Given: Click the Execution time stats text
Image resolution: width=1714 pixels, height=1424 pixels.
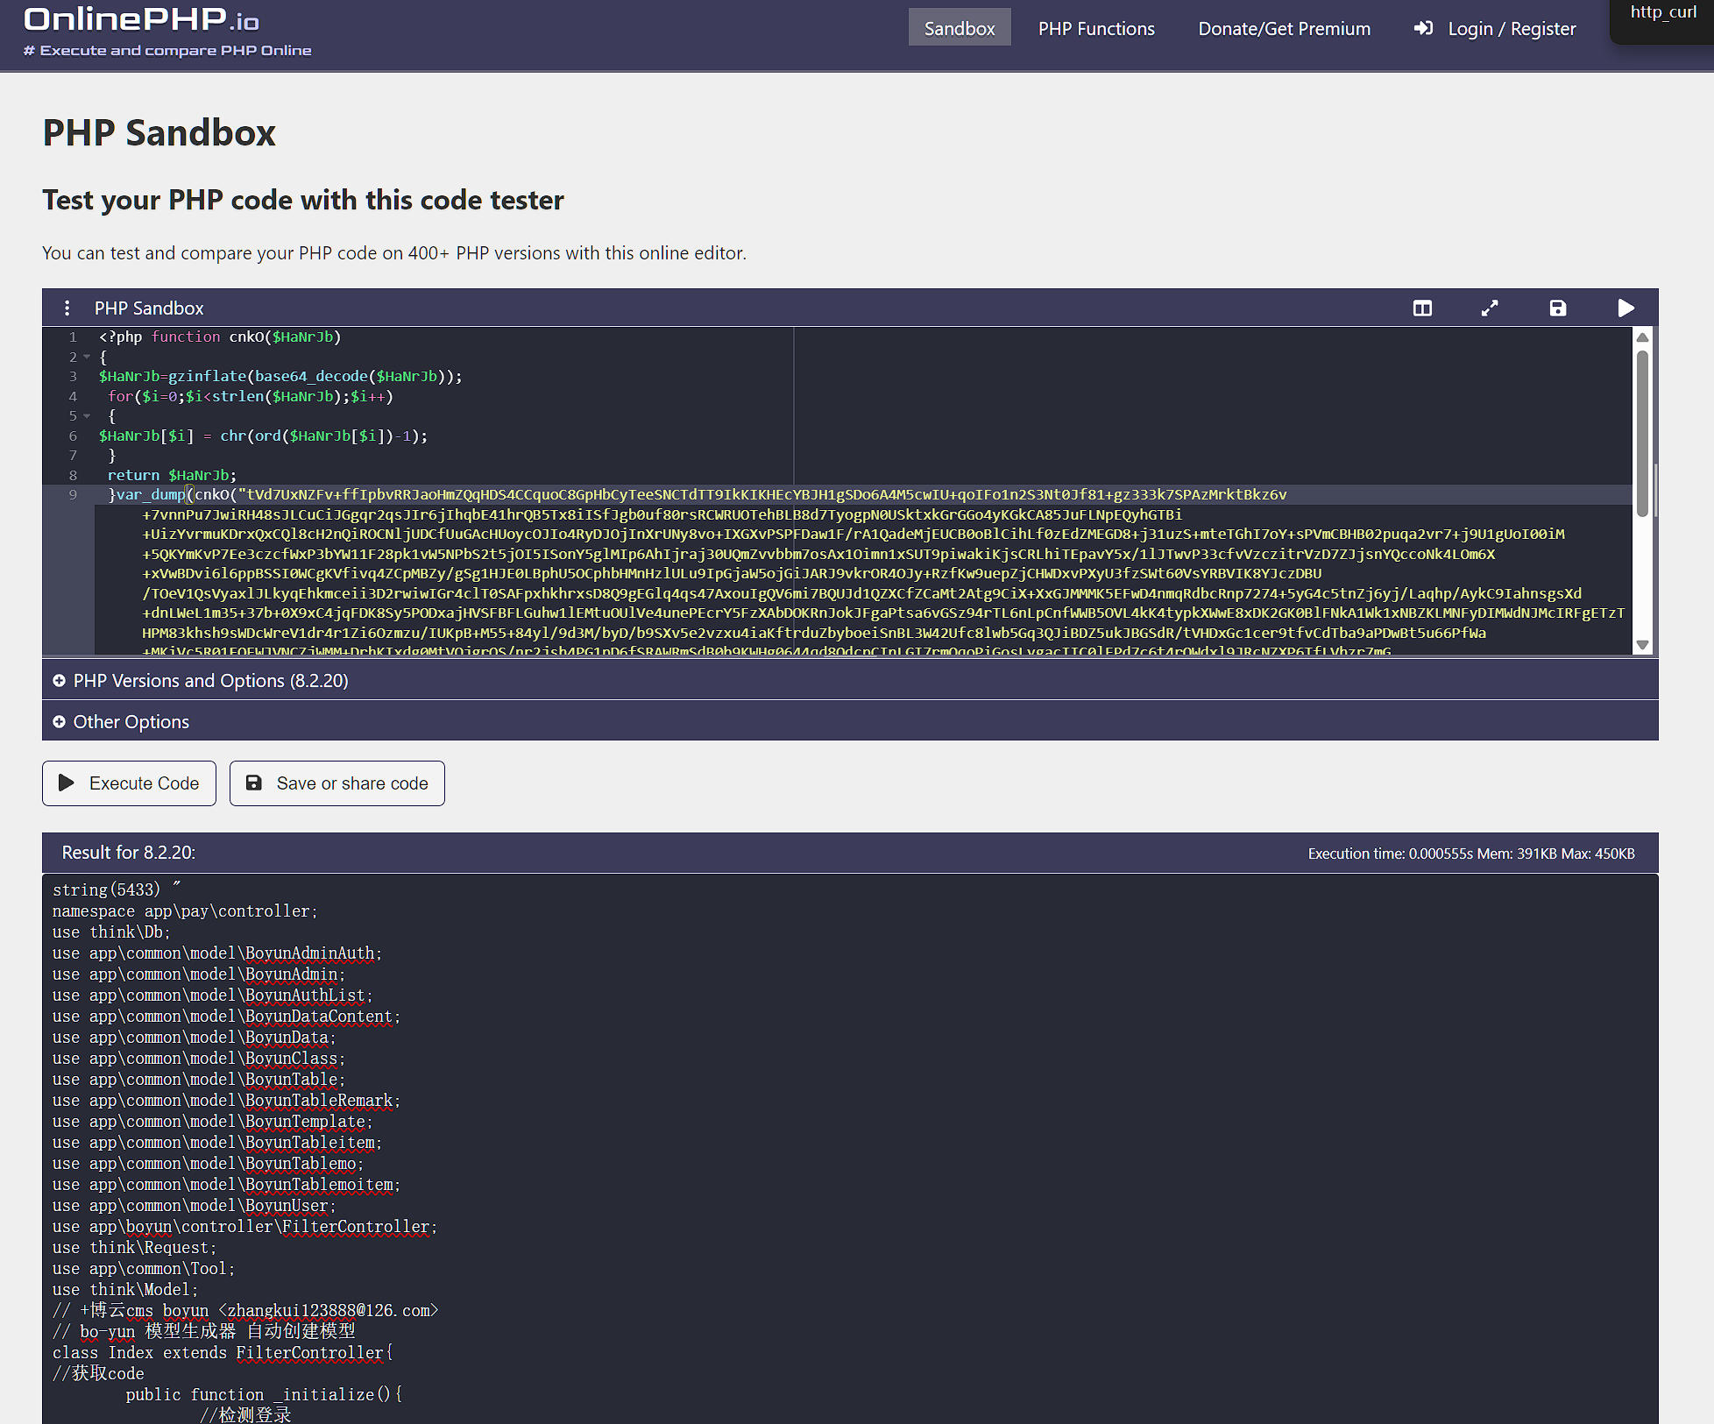Looking at the screenshot, I should [x=1471, y=854].
